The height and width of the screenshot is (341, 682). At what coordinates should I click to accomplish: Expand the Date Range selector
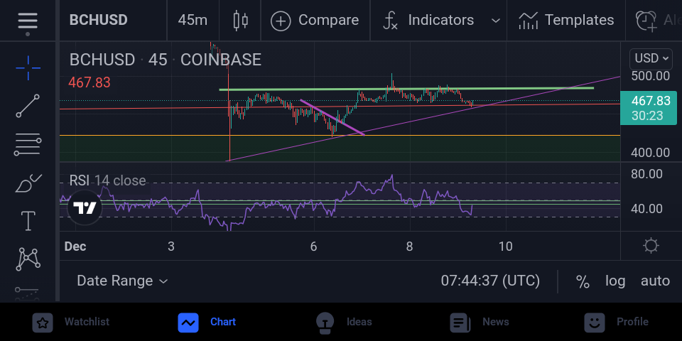[x=122, y=281]
